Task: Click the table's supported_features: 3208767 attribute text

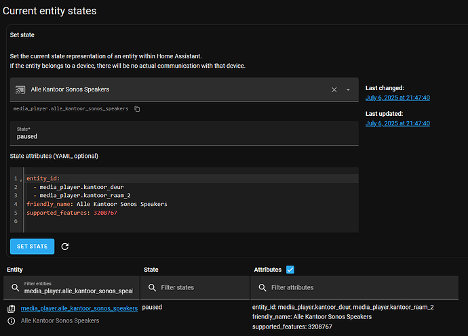Action: [x=292, y=327]
